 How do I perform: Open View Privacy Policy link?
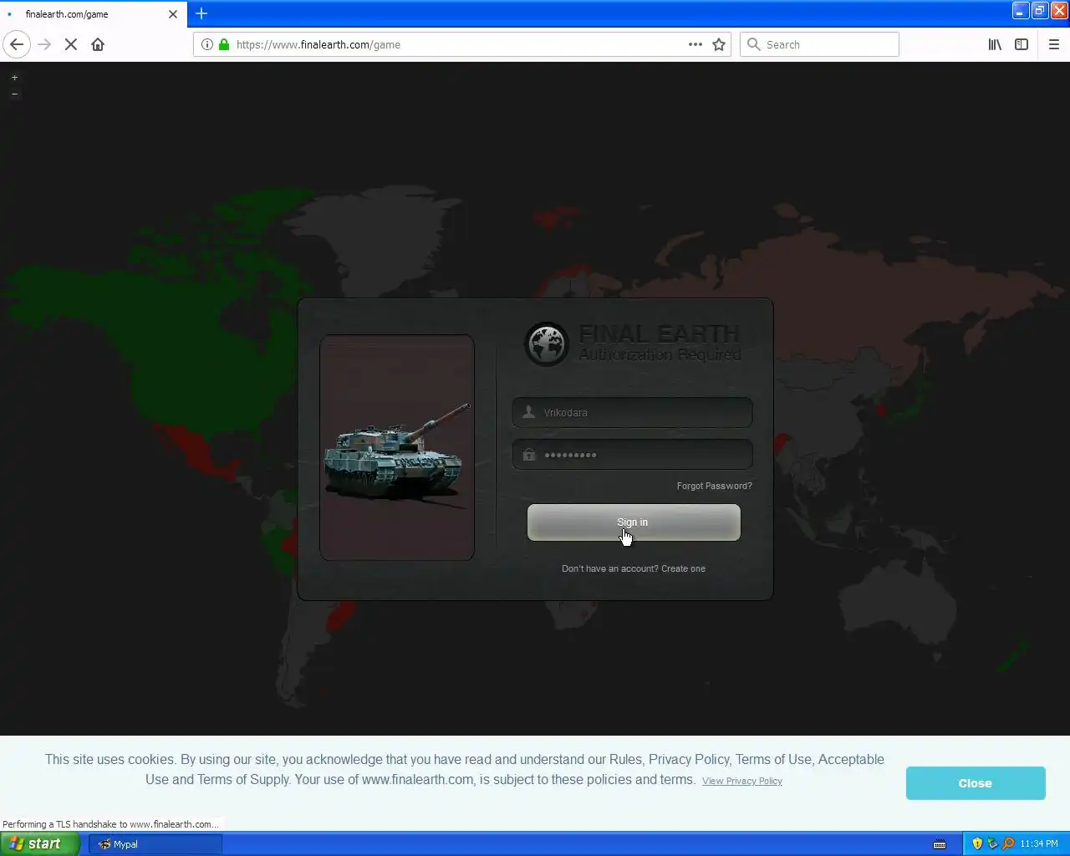coord(741,781)
